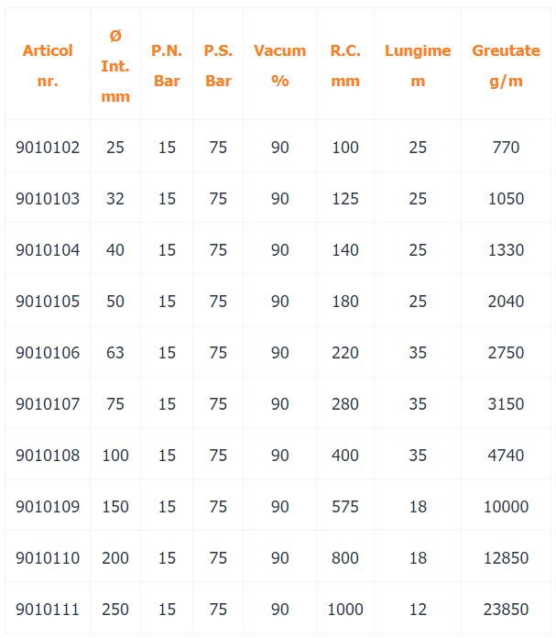Click the P.S. Bar header

[x=218, y=65]
